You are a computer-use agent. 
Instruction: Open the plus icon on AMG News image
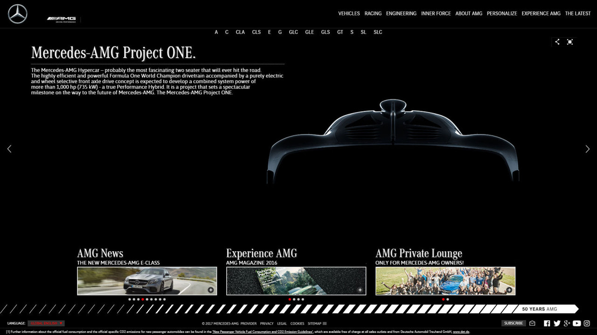tap(211, 290)
